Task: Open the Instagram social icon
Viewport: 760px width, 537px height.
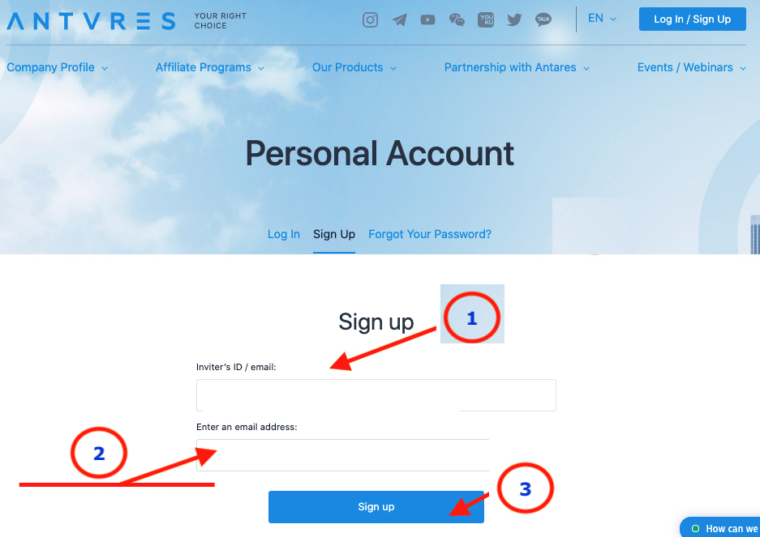Action: [x=371, y=20]
